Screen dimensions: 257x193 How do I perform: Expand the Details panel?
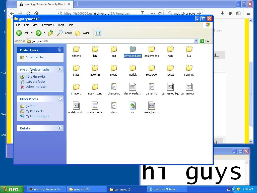60,128
